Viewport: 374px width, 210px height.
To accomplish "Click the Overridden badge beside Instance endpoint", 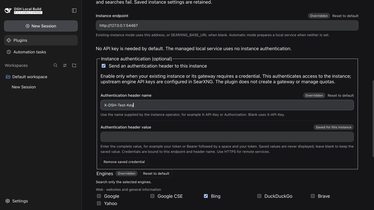I will (319, 16).
